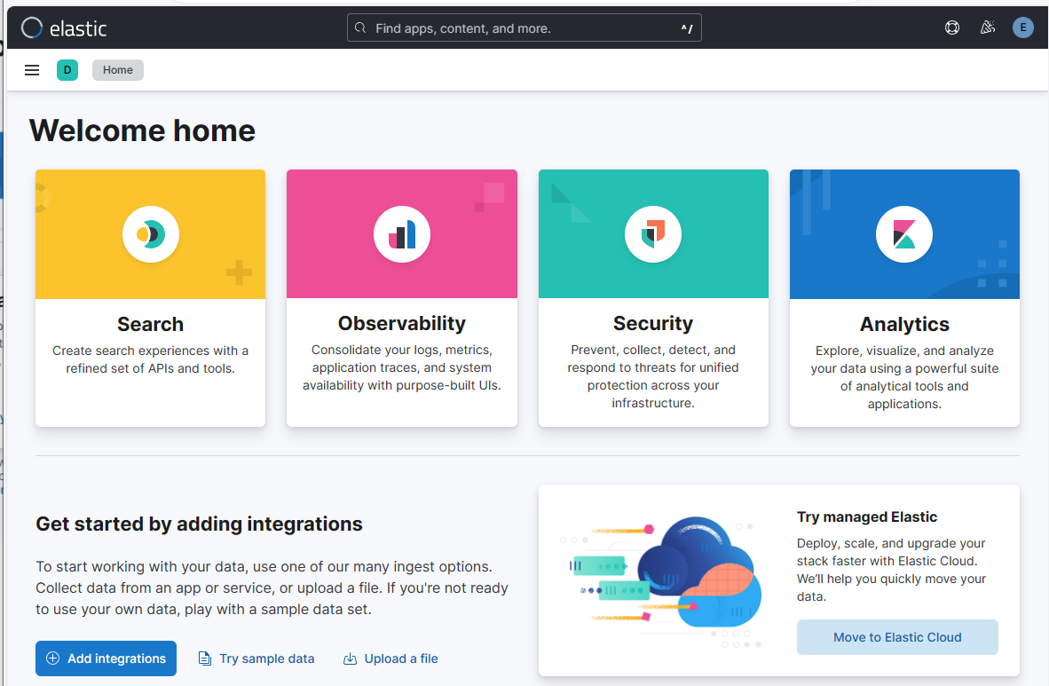The width and height of the screenshot is (1049, 686).
Task: Select the Home breadcrumb
Action: [x=118, y=69]
